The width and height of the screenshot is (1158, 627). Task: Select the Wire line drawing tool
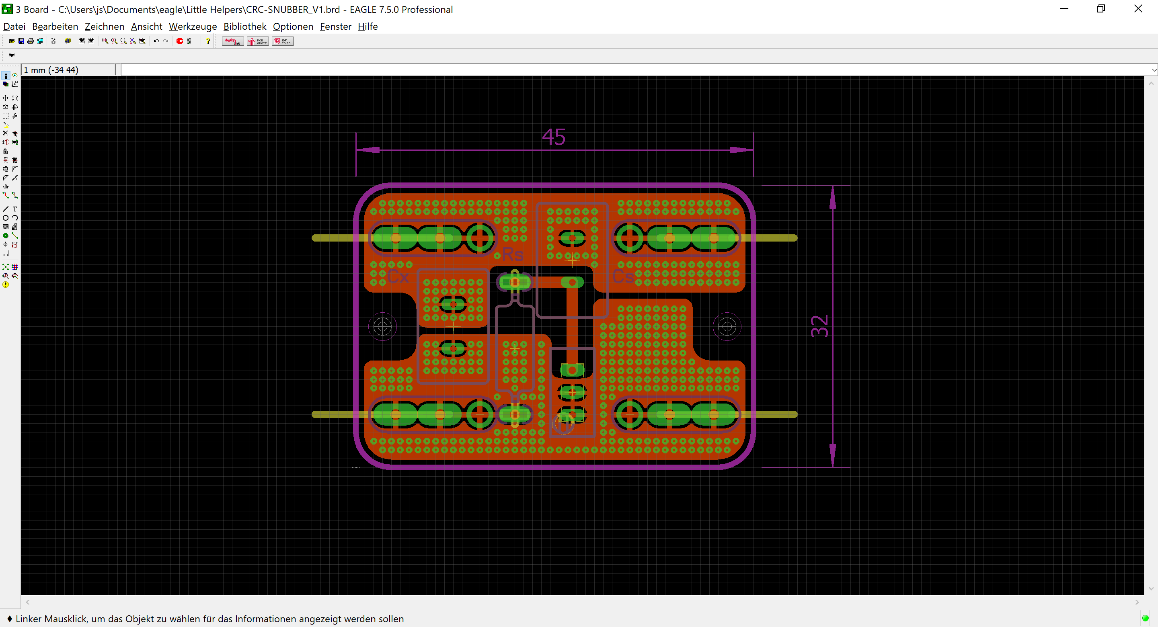pyautogui.click(x=5, y=209)
